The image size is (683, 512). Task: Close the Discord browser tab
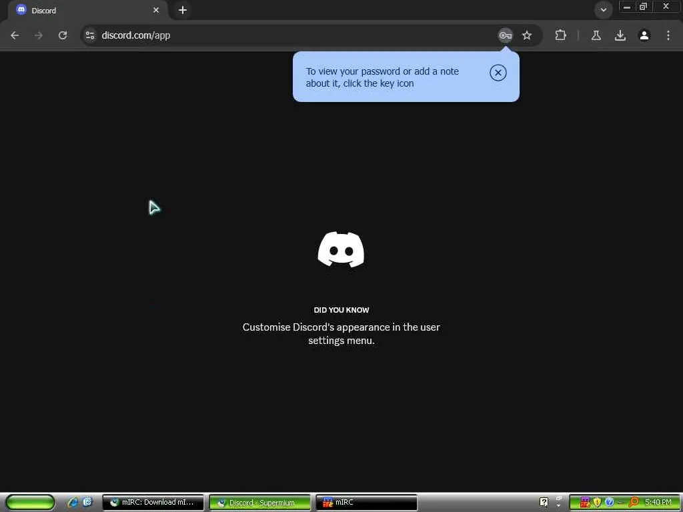point(156,10)
